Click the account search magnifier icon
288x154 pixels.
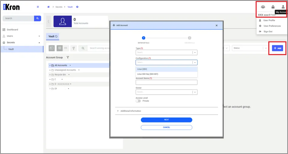click(x=83, y=48)
